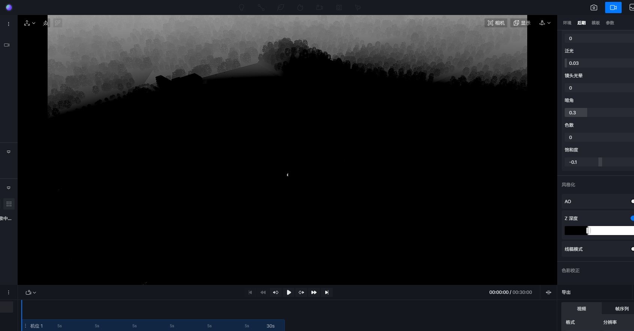Switch to the 模板 tab
This screenshot has height=331, width=634.
596,23
